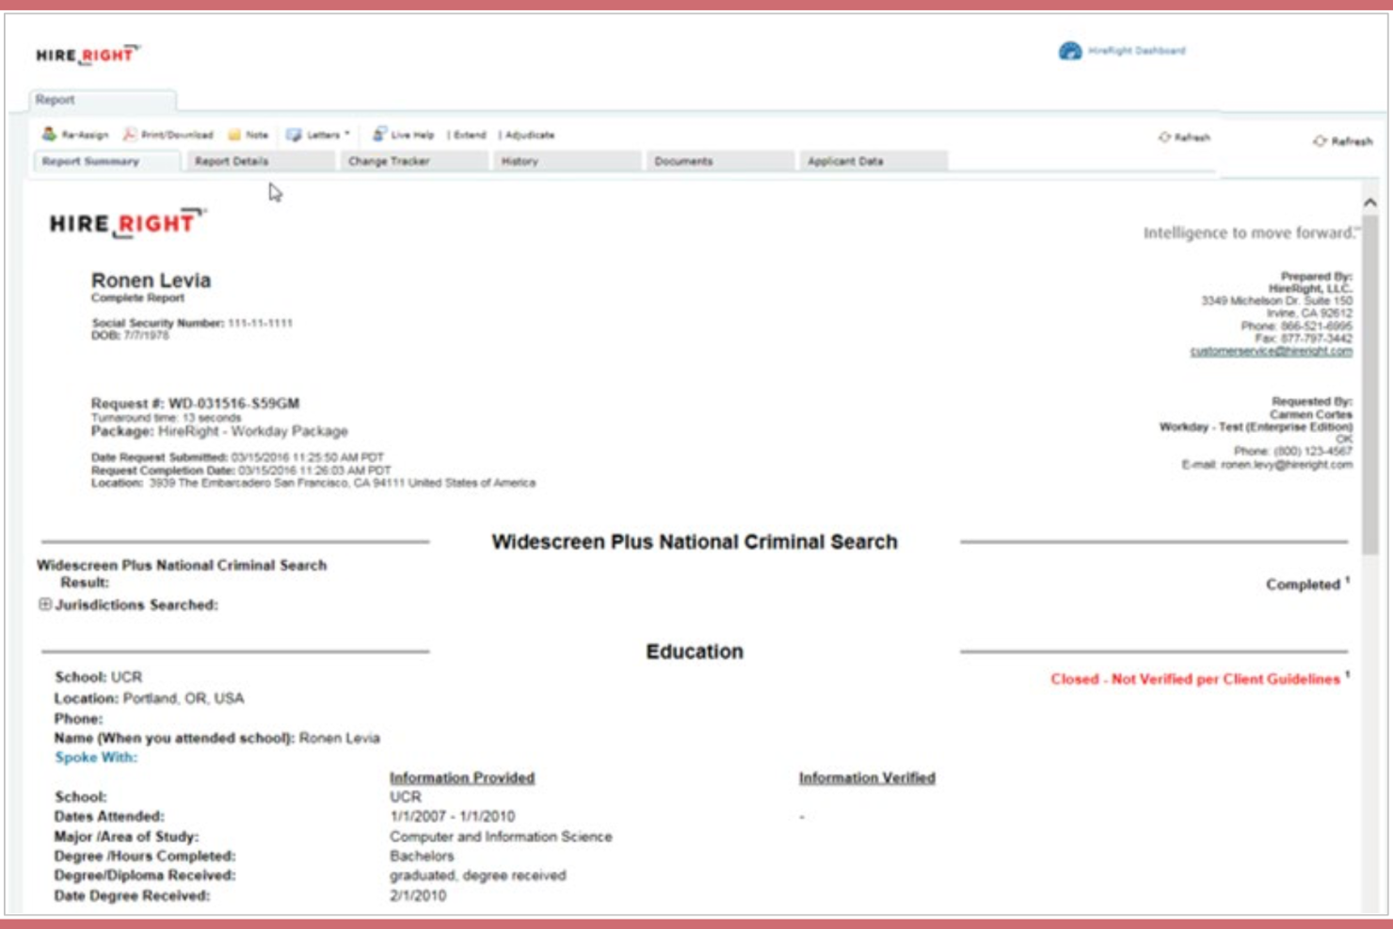Click the Date Degree Received value 2/1/2010

pyautogui.click(x=418, y=895)
